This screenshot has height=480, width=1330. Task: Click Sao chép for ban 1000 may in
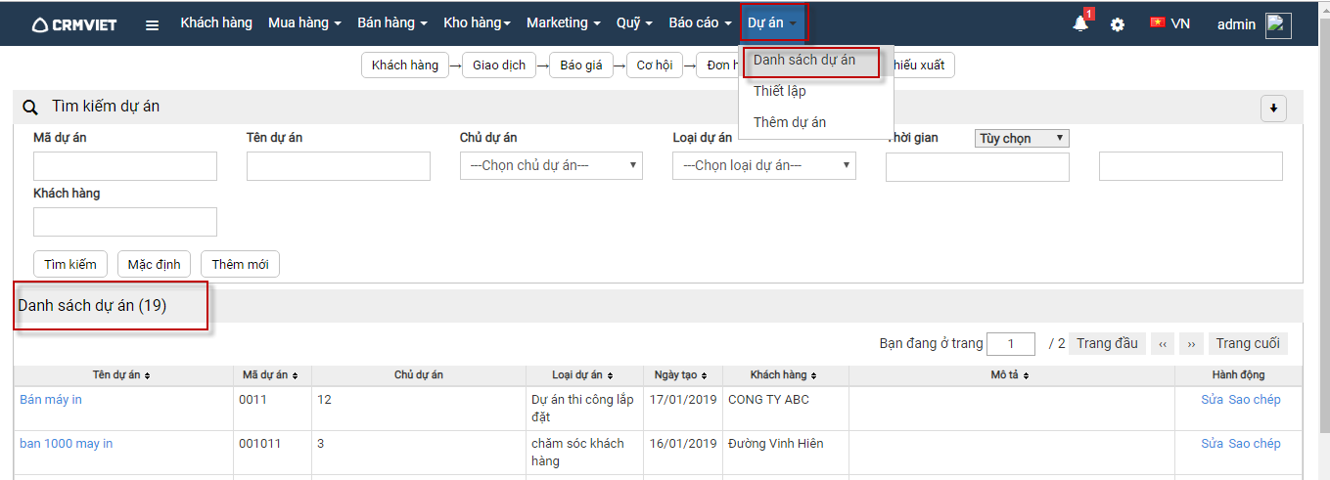pyautogui.click(x=1254, y=444)
